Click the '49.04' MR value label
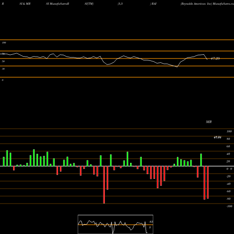234x234 pixels. tap(218, 137)
